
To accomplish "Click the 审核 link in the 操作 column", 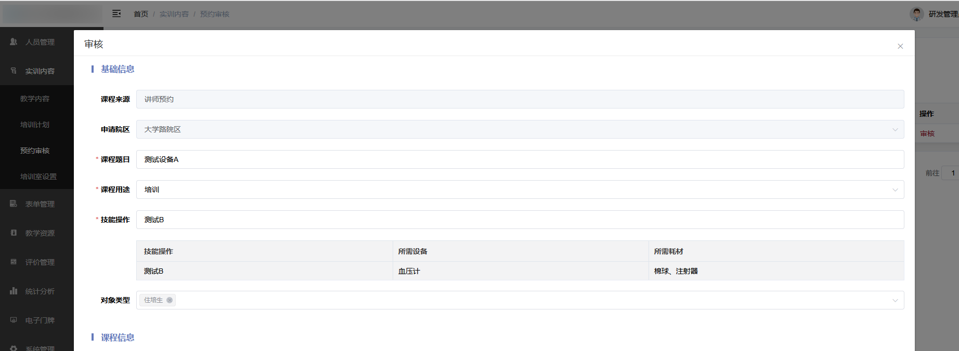I will [x=927, y=133].
